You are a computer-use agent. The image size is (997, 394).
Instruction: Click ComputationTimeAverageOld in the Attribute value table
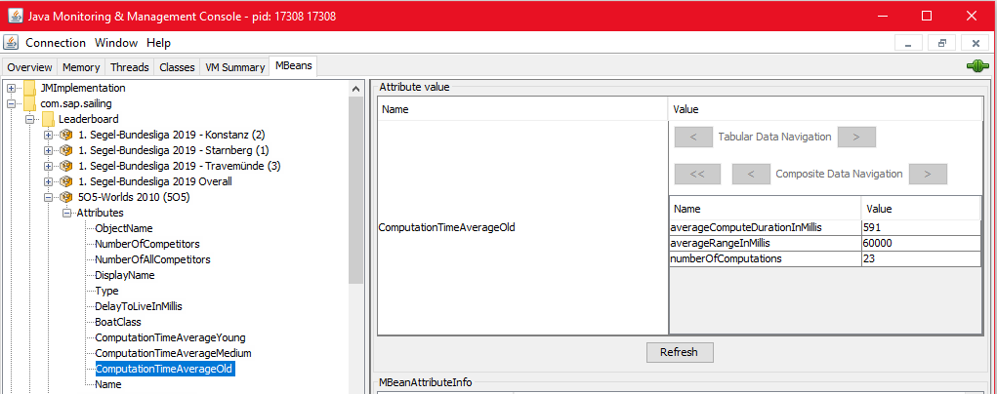coord(446,227)
